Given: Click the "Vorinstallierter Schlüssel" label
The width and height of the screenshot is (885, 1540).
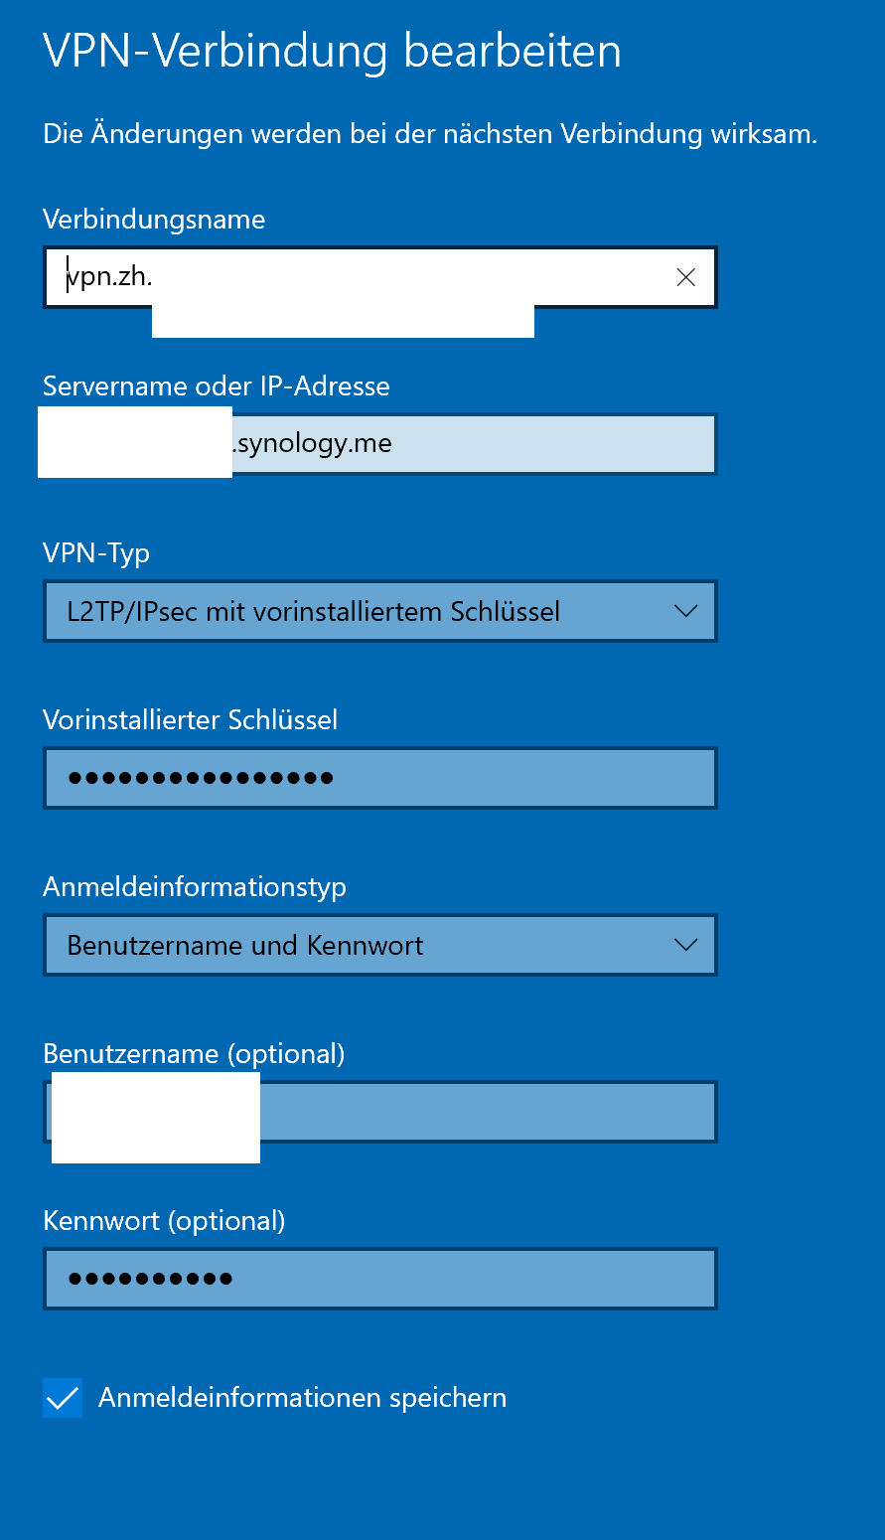Looking at the screenshot, I should 191,719.
